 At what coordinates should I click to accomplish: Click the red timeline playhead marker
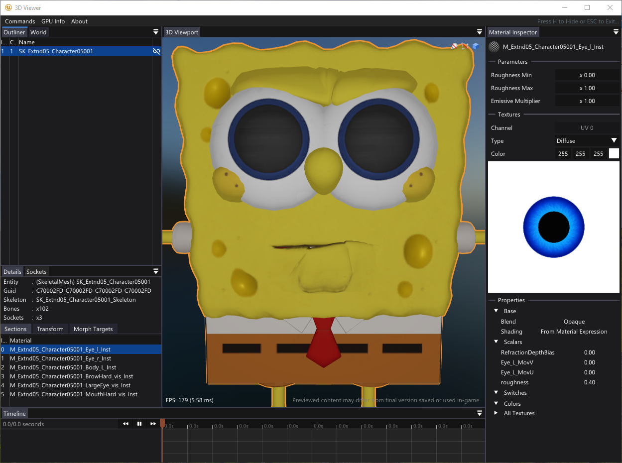click(162, 423)
